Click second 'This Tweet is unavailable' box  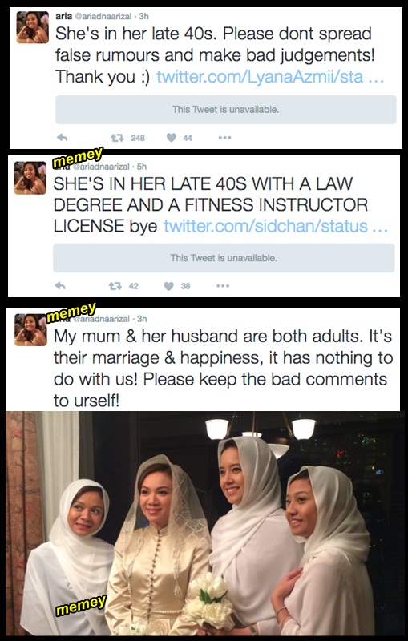tap(224, 258)
